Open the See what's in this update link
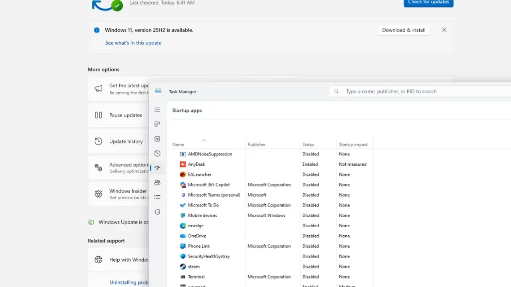Image resolution: width=511 pixels, height=287 pixels. [x=133, y=43]
